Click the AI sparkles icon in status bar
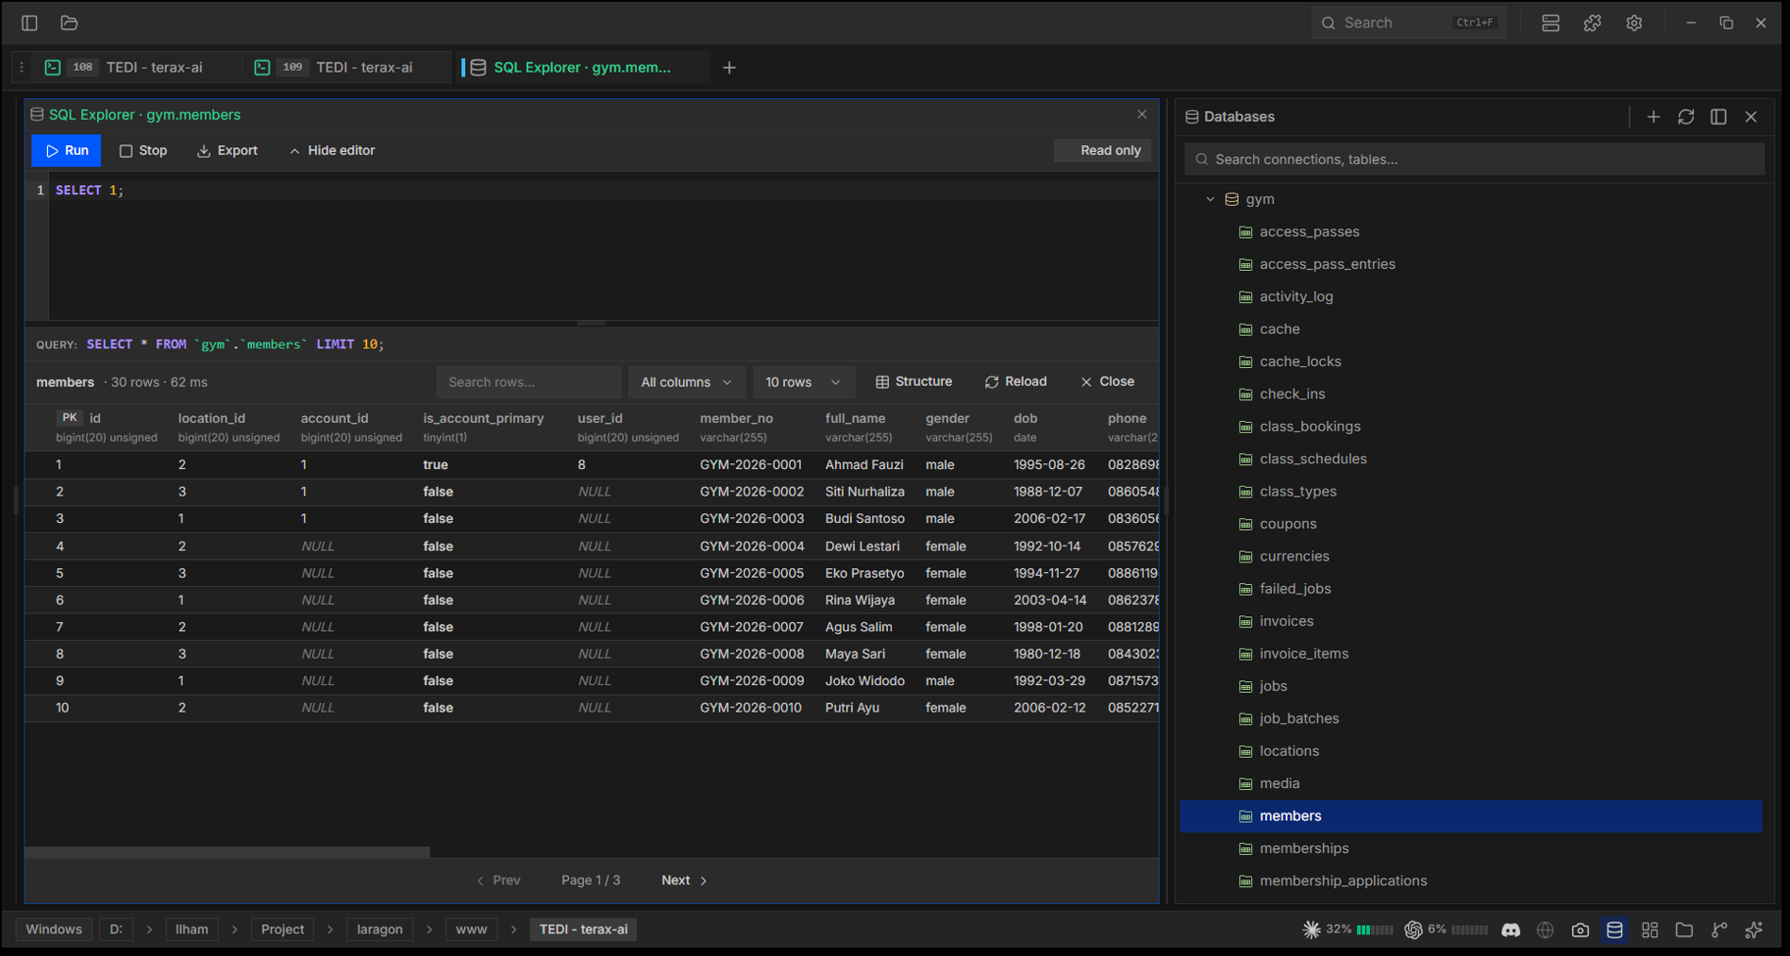 1754,930
